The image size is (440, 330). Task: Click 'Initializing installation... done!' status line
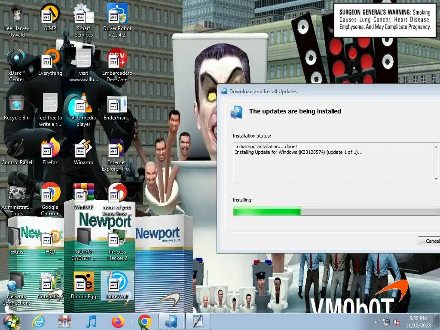pyautogui.click(x=266, y=147)
